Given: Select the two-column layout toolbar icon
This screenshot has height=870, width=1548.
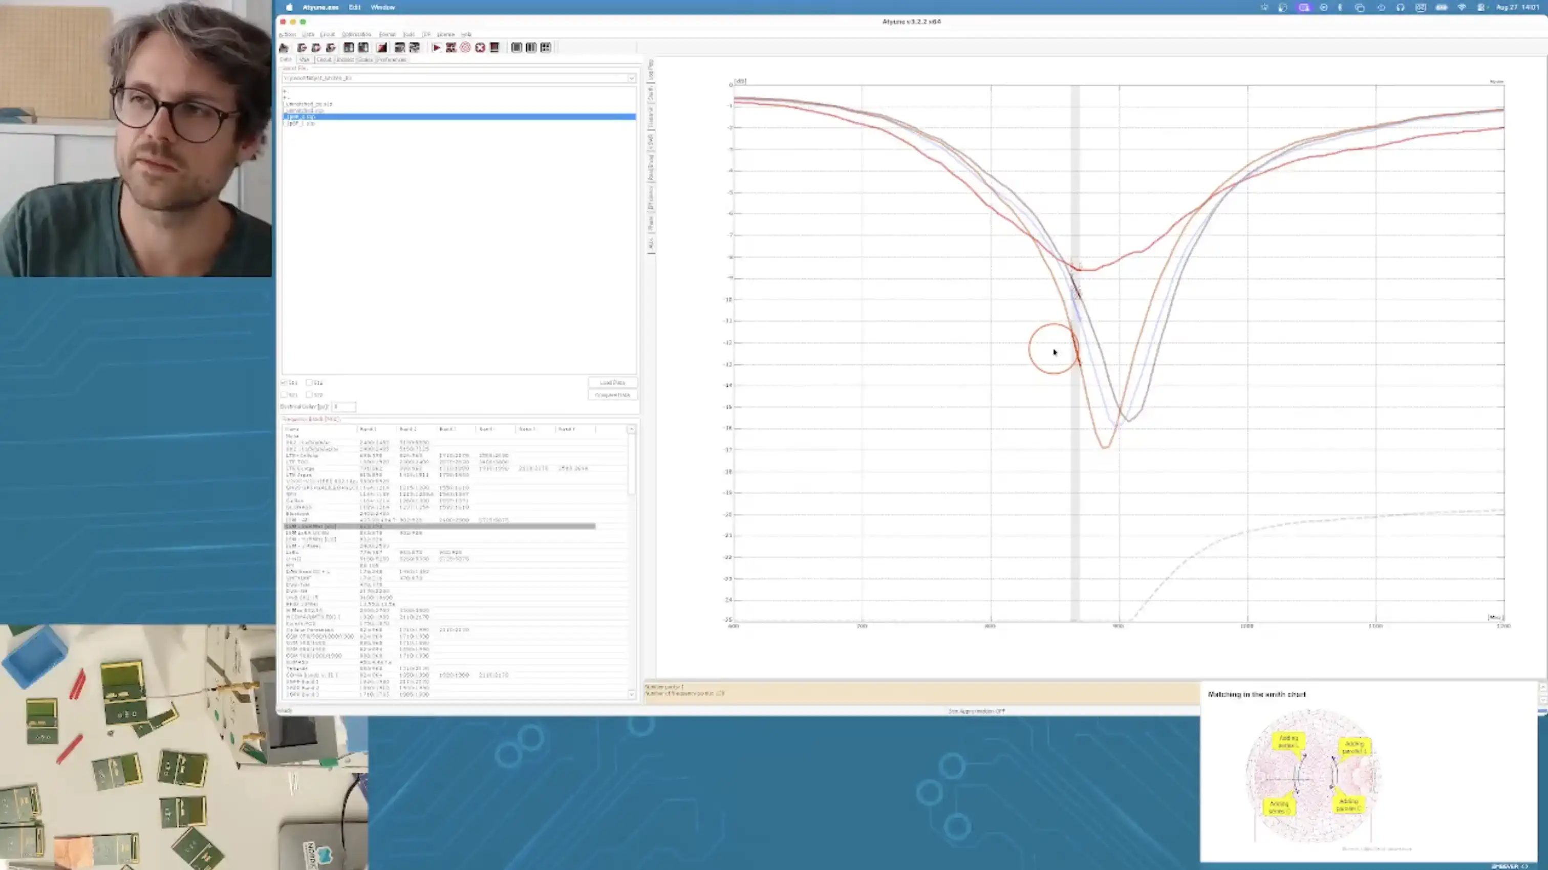Looking at the screenshot, I should click(x=531, y=48).
